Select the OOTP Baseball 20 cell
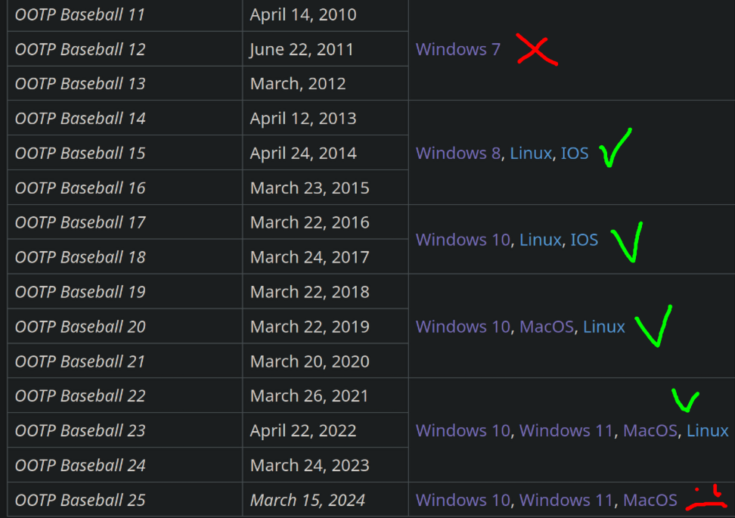Screen dimensions: 735x518 click(126, 326)
